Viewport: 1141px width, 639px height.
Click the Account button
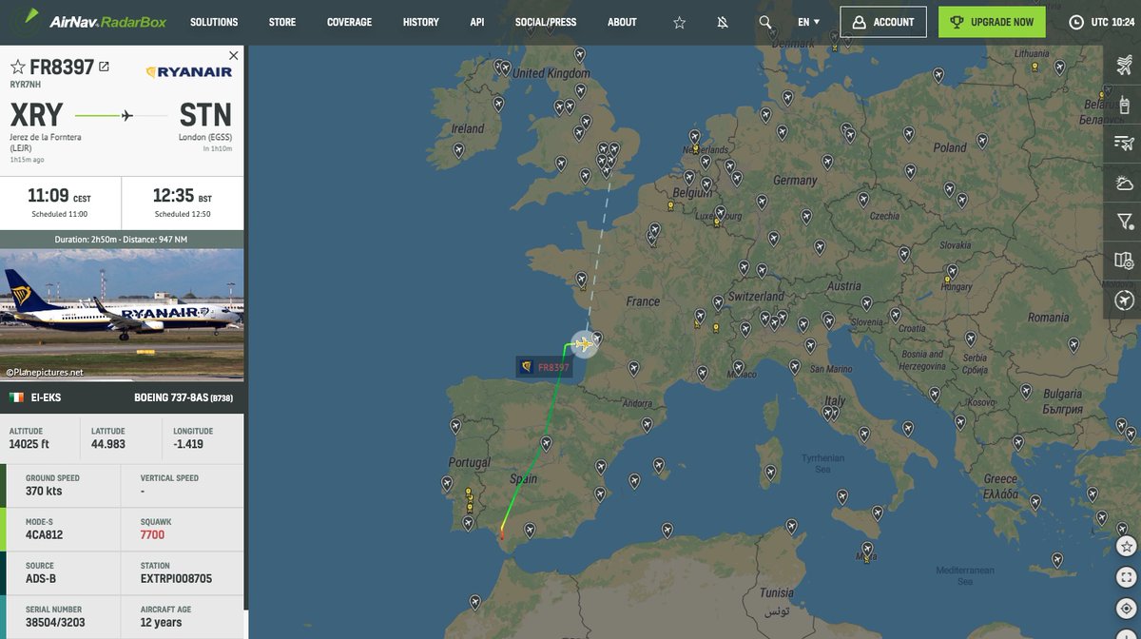pos(883,22)
